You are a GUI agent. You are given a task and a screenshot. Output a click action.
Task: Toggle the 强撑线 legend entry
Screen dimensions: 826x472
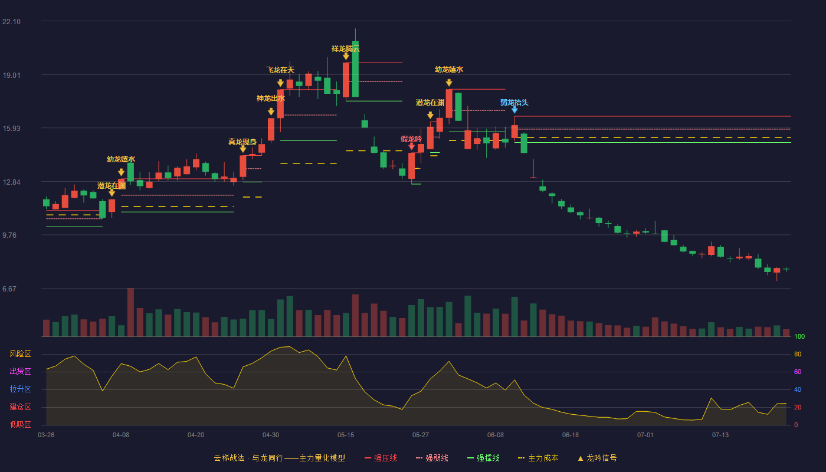483,458
